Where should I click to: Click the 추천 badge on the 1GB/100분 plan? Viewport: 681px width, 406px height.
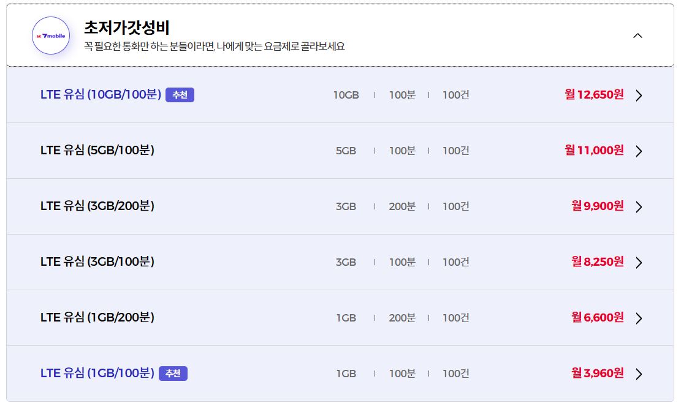(173, 373)
